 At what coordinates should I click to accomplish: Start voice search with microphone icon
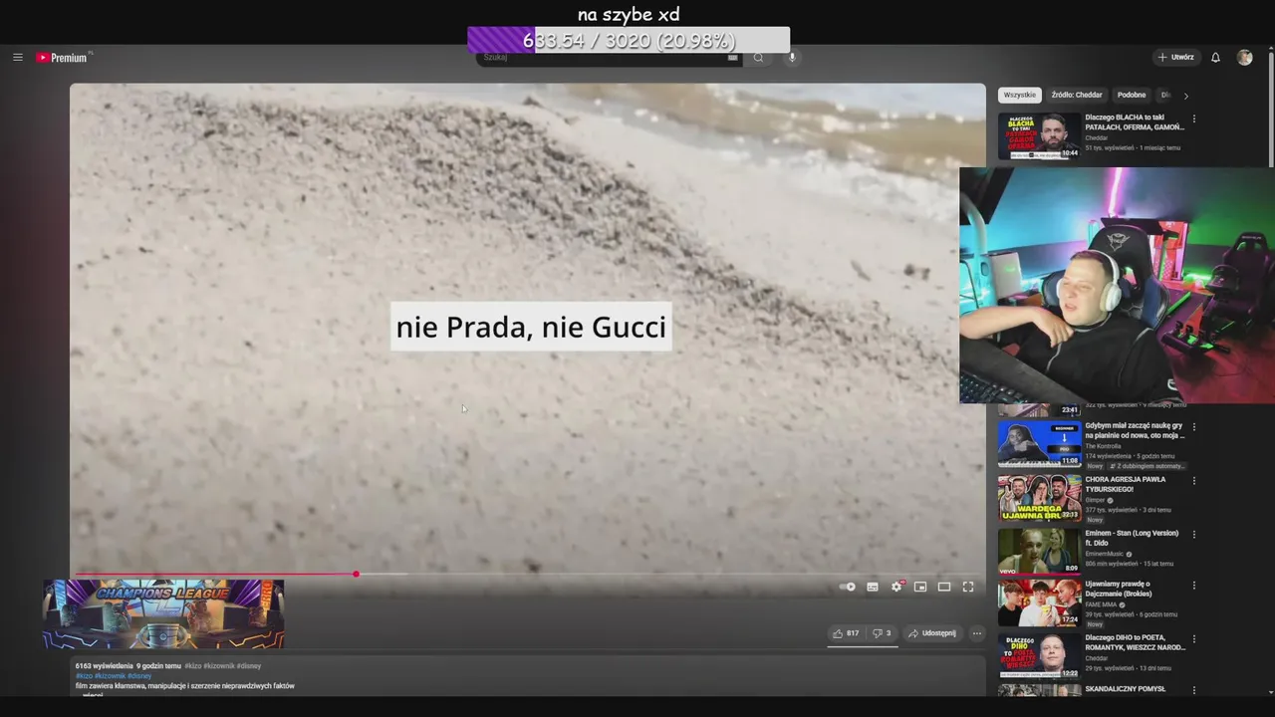pos(793,58)
